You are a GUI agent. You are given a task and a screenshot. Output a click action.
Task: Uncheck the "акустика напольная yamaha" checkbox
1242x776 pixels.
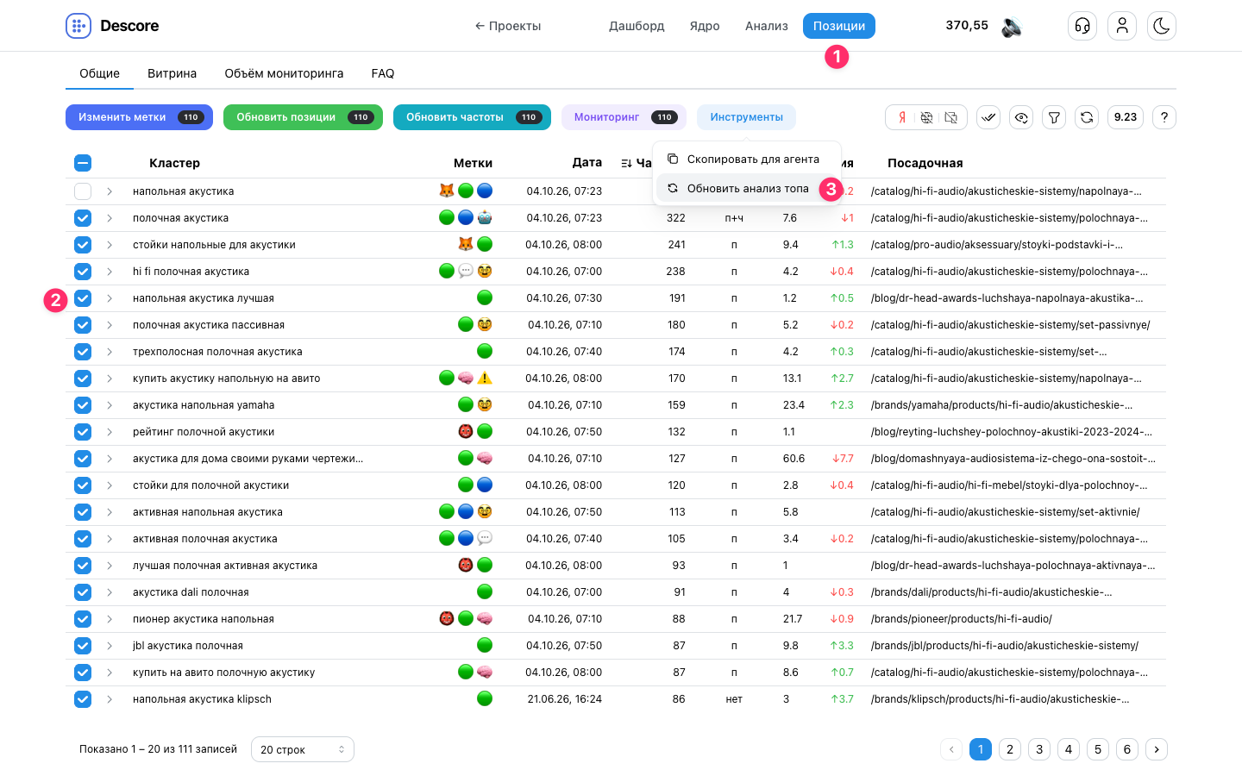point(83,405)
